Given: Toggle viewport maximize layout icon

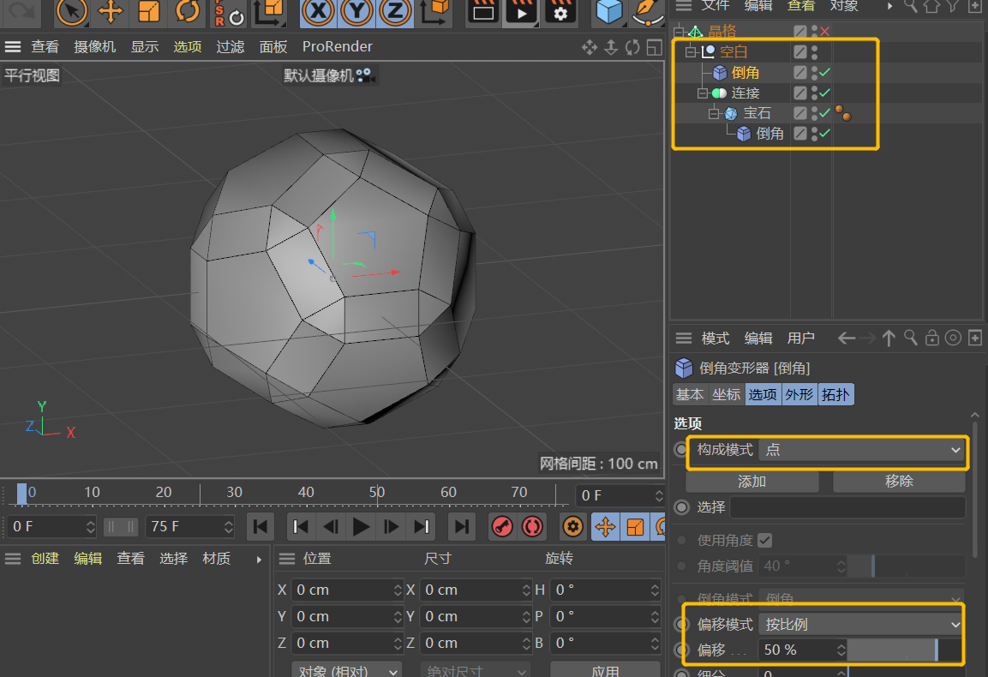Looking at the screenshot, I should coord(655,47).
